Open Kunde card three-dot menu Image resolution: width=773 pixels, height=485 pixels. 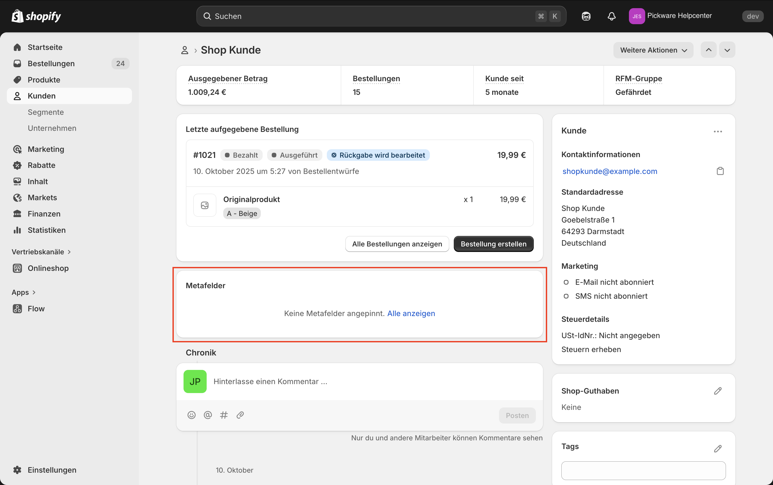click(x=718, y=132)
